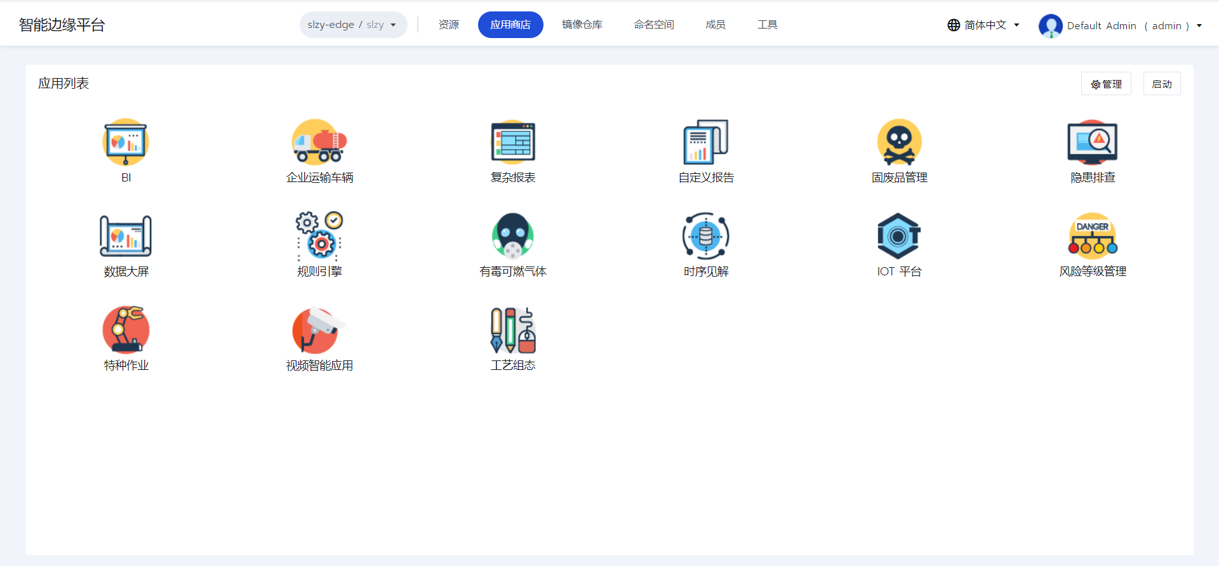The image size is (1219, 566).
Task: Click the 工艺组态 pencils icon
Action: (x=513, y=330)
